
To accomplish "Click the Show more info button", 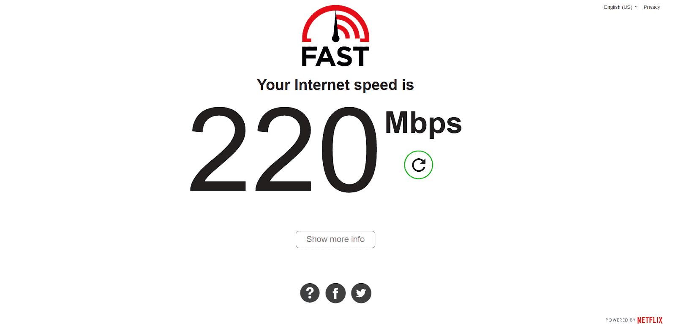I will point(335,239).
